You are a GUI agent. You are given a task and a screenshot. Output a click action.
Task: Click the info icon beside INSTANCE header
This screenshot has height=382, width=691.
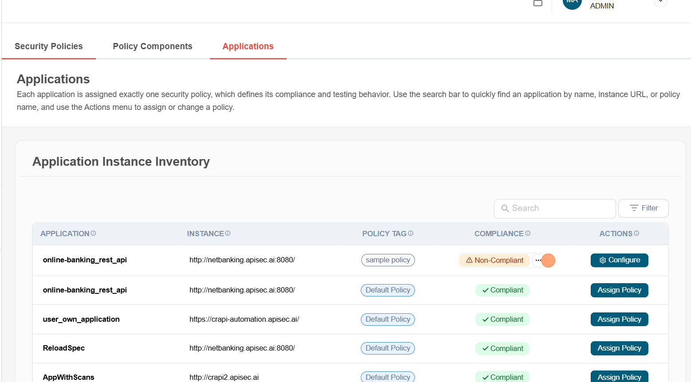click(228, 234)
